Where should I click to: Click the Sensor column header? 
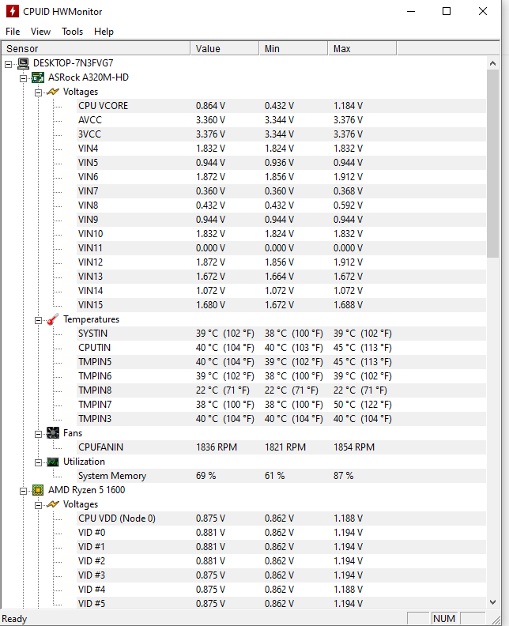click(x=96, y=49)
